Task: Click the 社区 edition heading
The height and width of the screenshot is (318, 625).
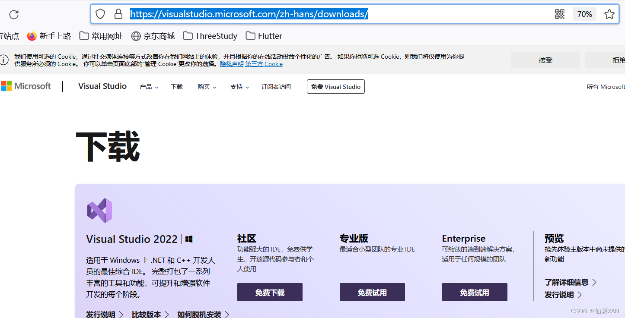Action: point(246,238)
